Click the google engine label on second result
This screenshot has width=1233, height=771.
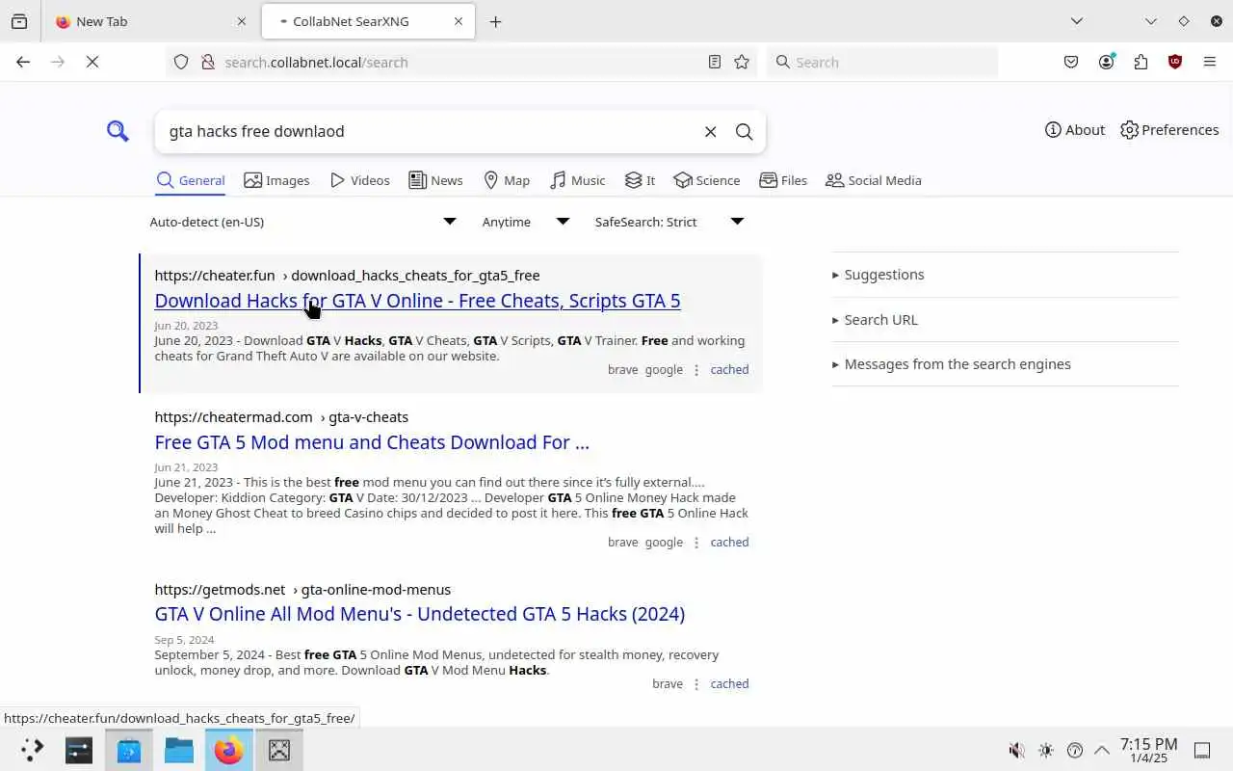[664, 542]
